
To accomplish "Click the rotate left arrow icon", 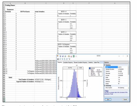I will 60,59.
